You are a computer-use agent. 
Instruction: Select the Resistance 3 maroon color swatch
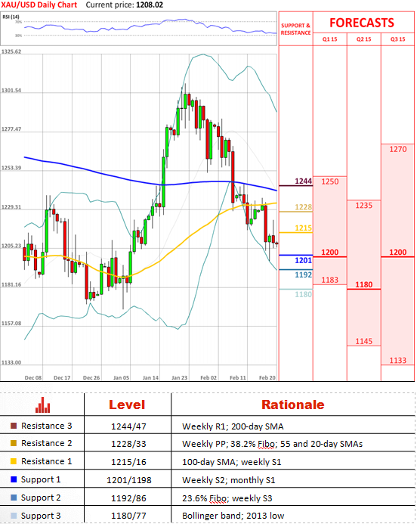14,426
